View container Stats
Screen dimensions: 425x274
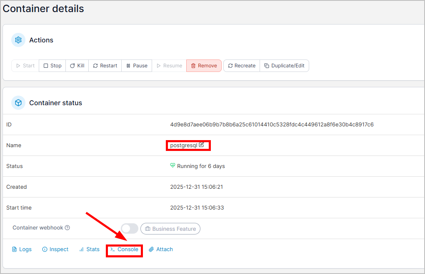(90, 249)
